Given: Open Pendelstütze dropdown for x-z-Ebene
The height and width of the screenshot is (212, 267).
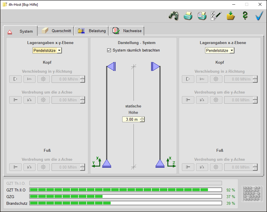Looking at the screenshot, I should click(x=232, y=50).
